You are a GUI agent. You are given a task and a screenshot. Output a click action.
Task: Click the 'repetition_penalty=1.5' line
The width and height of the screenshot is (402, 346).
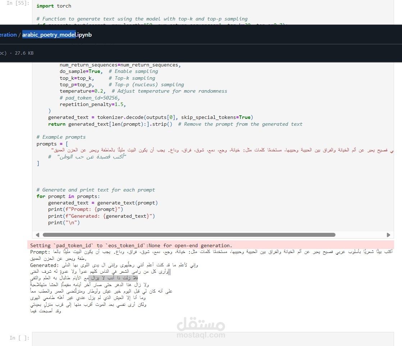(93, 104)
